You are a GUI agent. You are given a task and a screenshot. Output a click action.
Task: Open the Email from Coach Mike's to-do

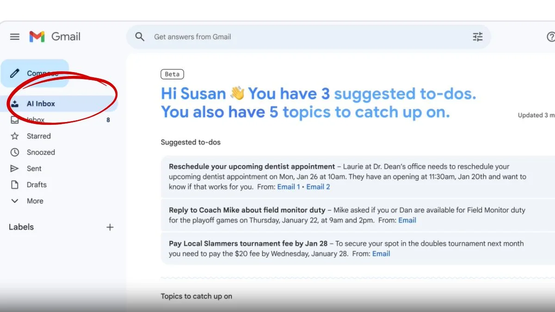[407, 220]
